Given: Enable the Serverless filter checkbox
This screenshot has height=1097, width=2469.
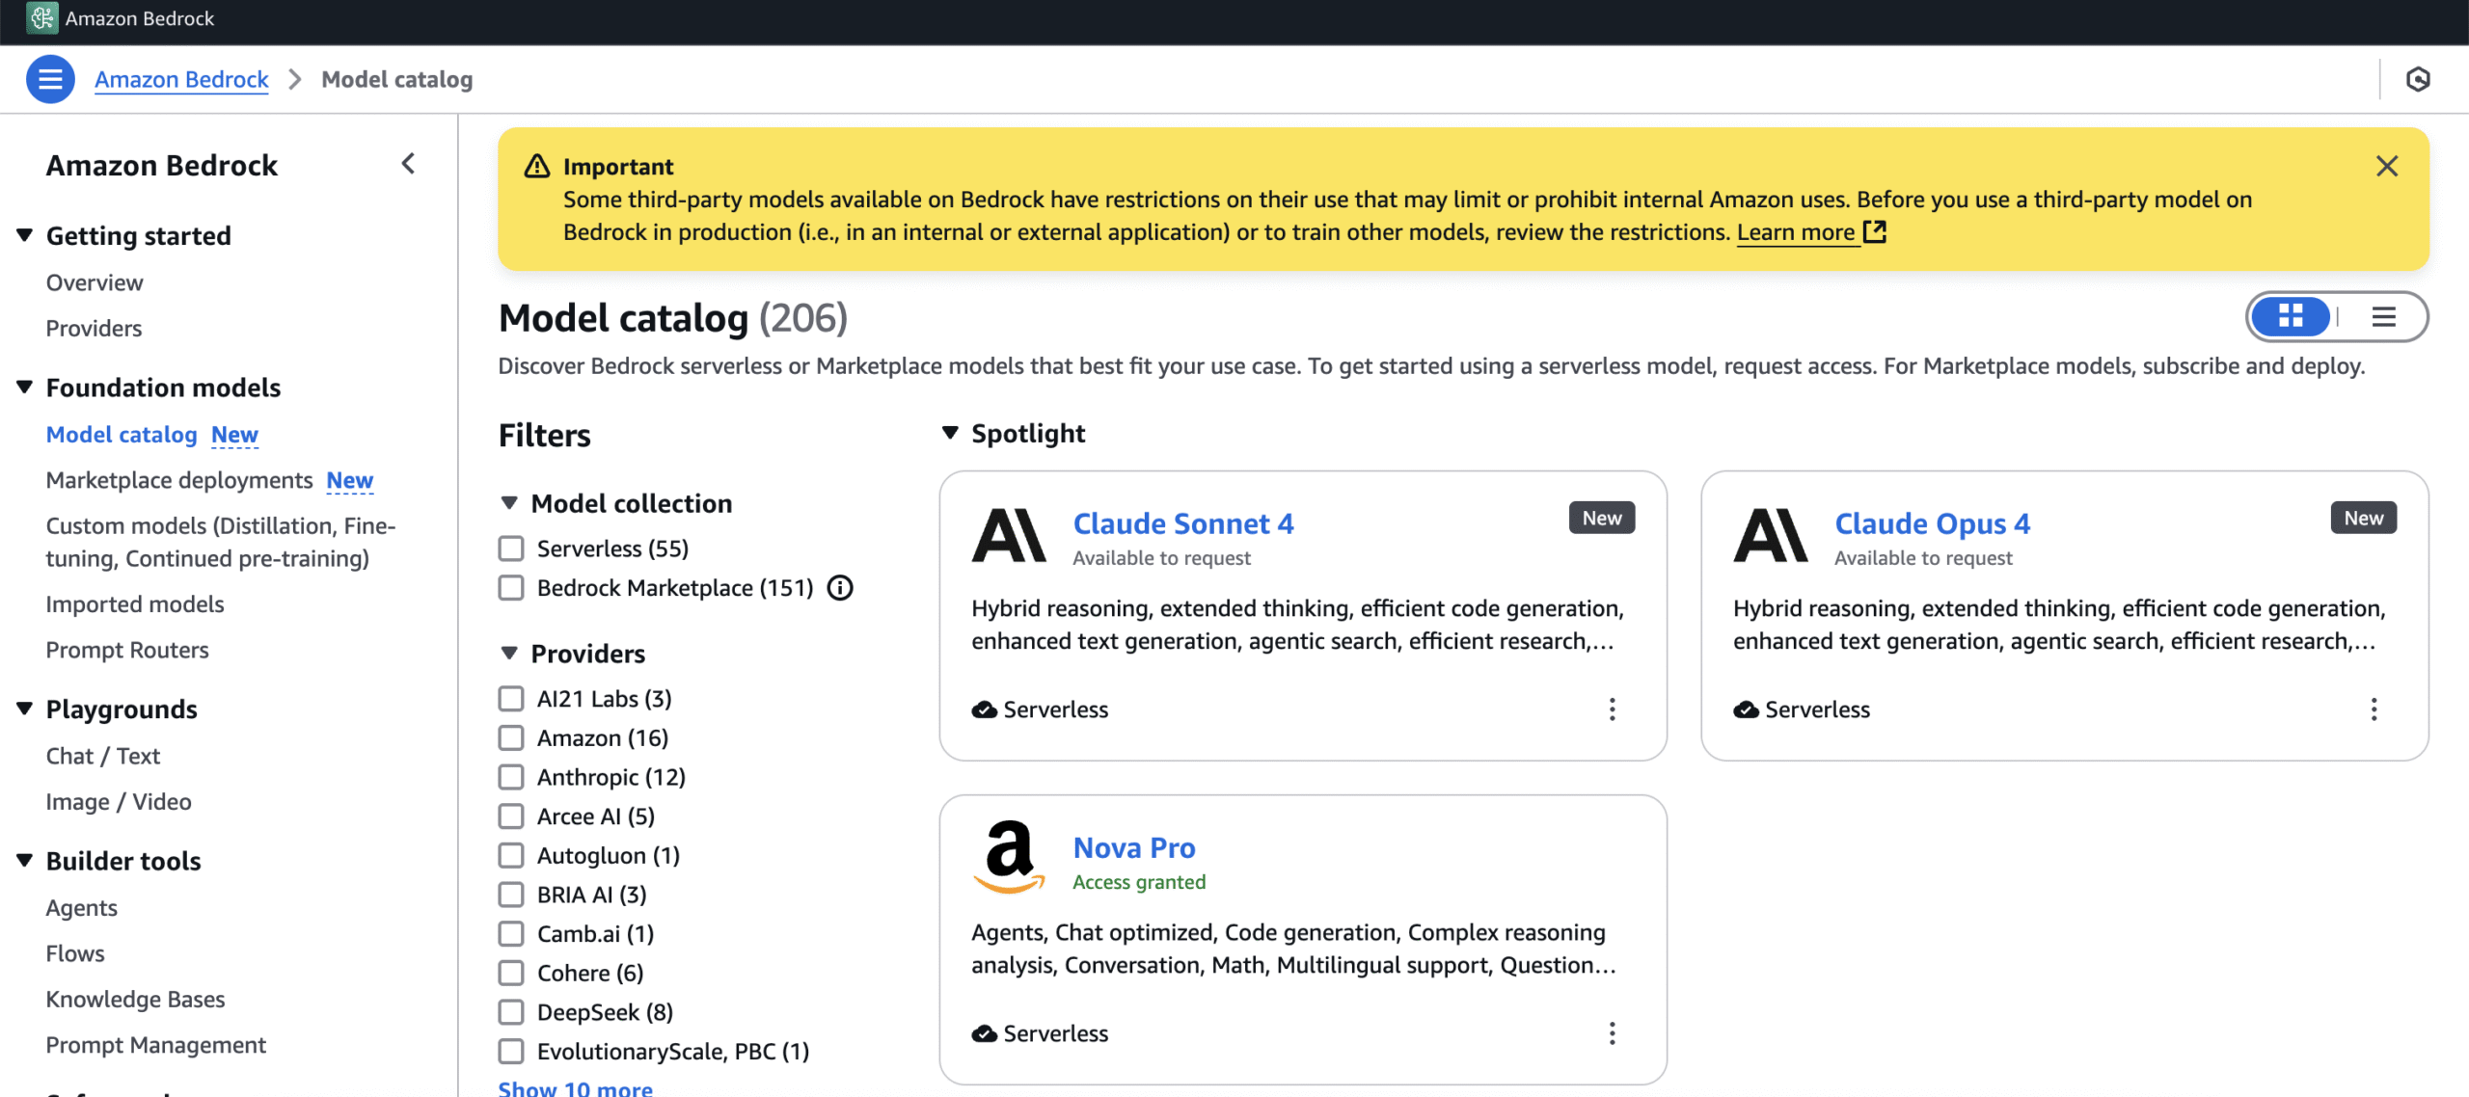Looking at the screenshot, I should [x=511, y=548].
